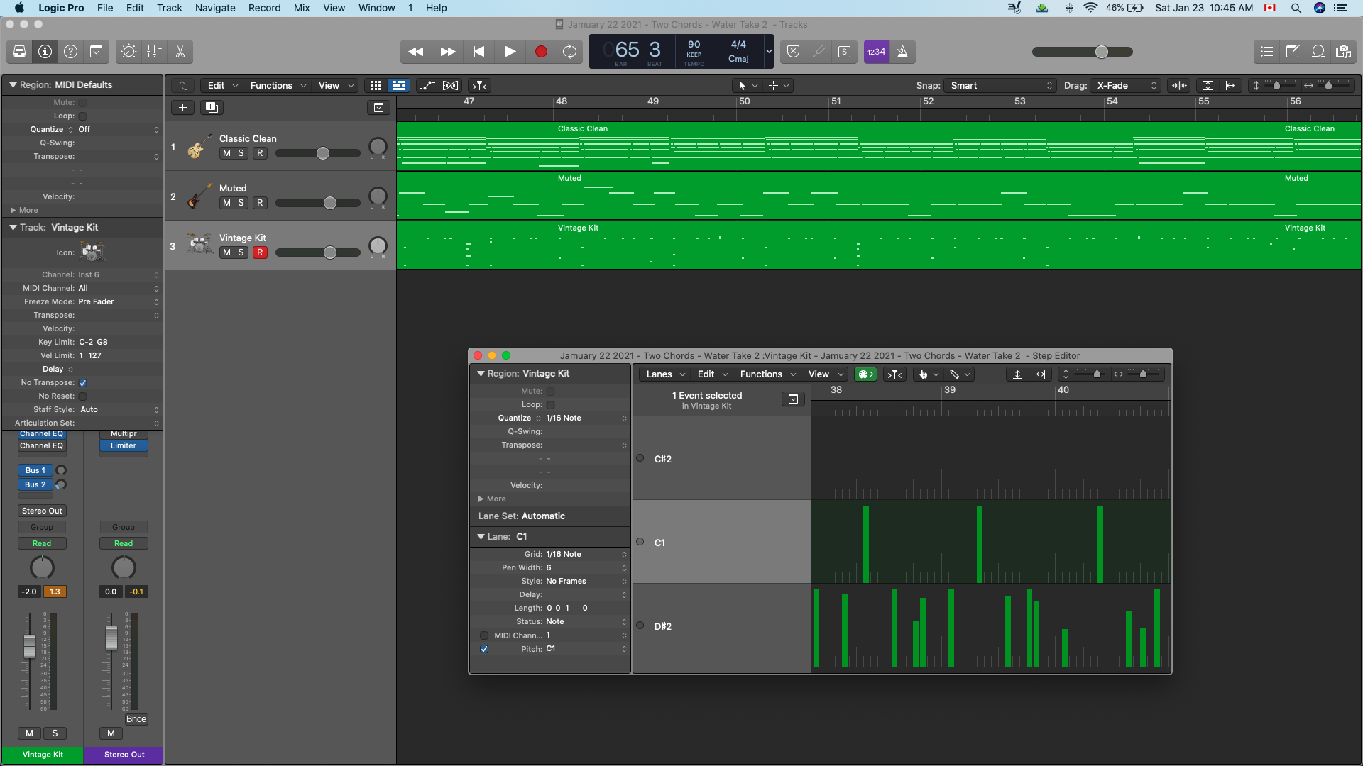This screenshot has height=766, width=1363.
Task: Open Quick Help button
Action: pyautogui.click(x=70, y=52)
